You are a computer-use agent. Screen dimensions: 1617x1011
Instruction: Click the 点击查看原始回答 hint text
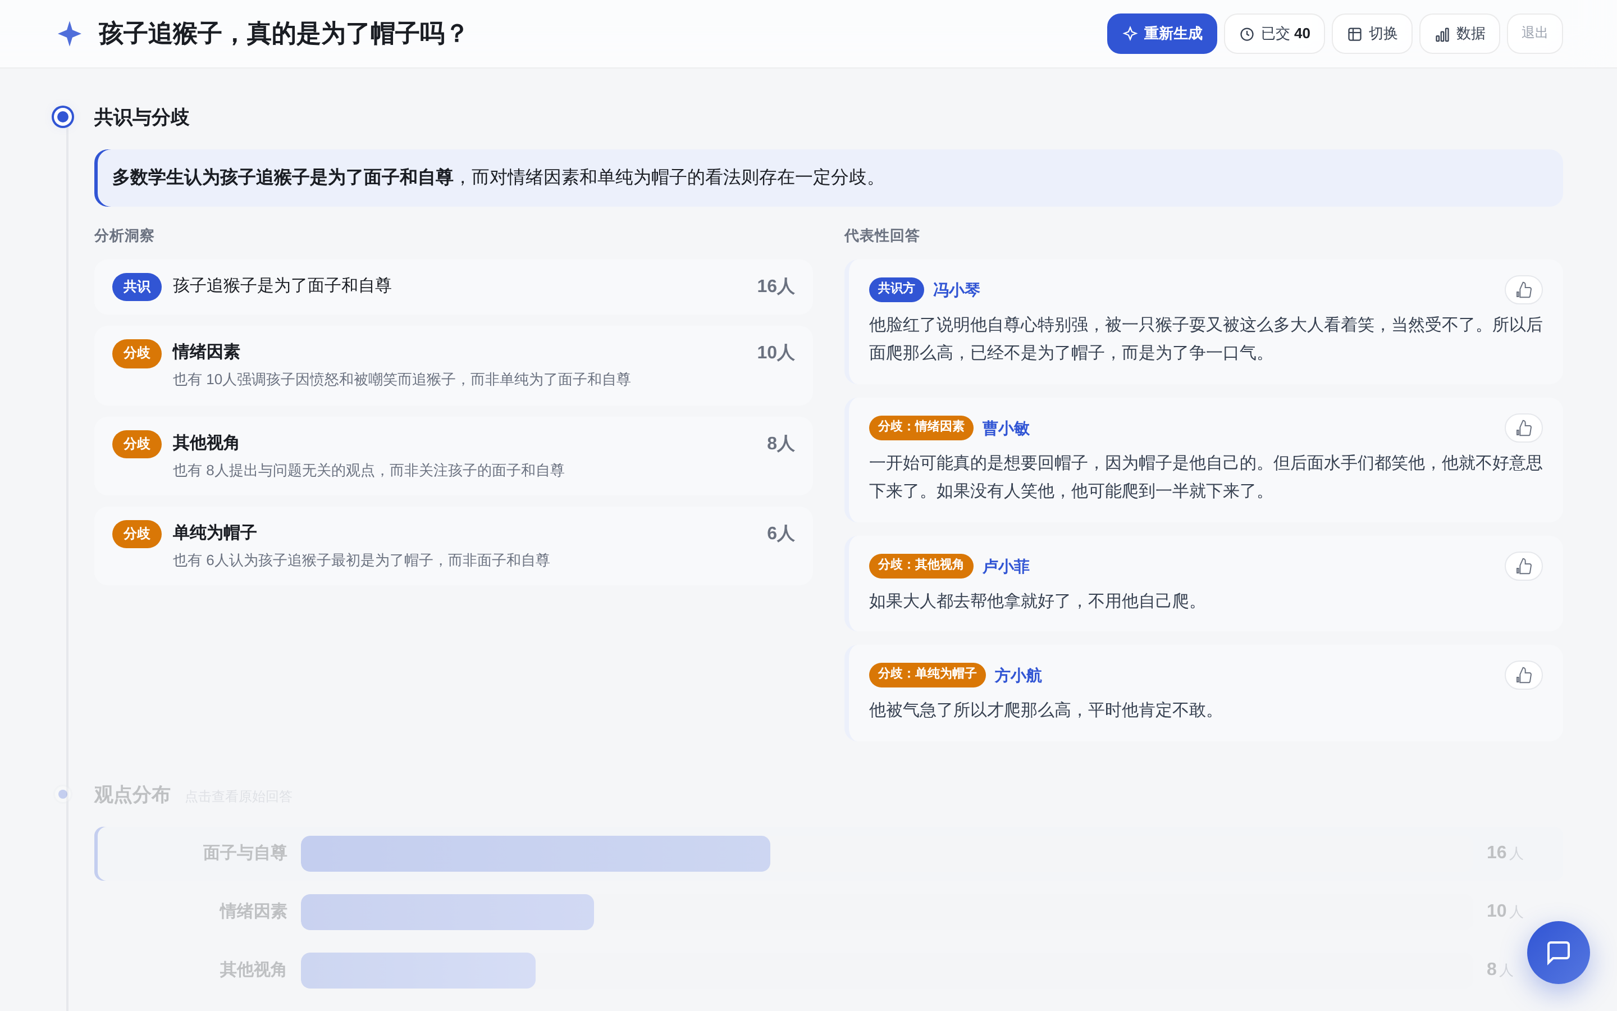pos(238,796)
